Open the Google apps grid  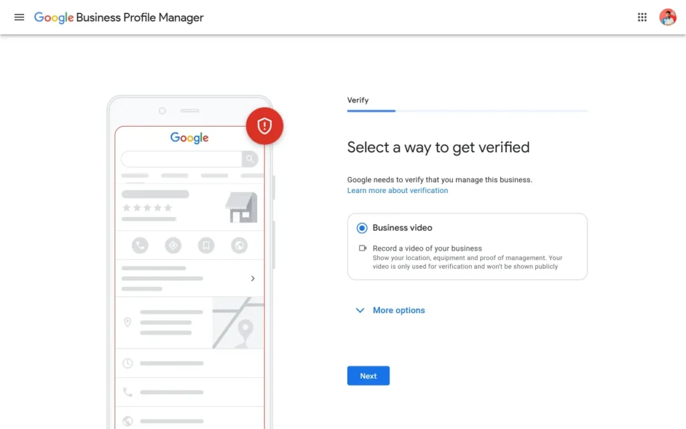642,17
